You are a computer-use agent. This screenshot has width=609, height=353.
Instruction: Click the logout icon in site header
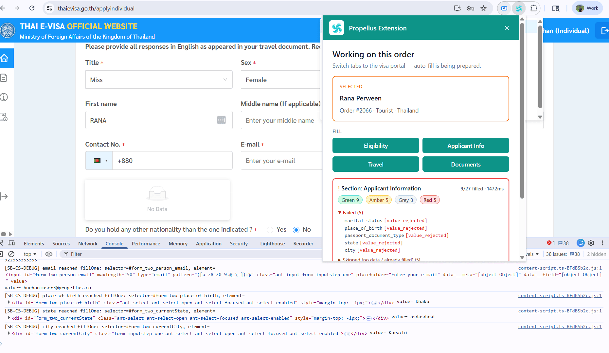click(x=605, y=31)
